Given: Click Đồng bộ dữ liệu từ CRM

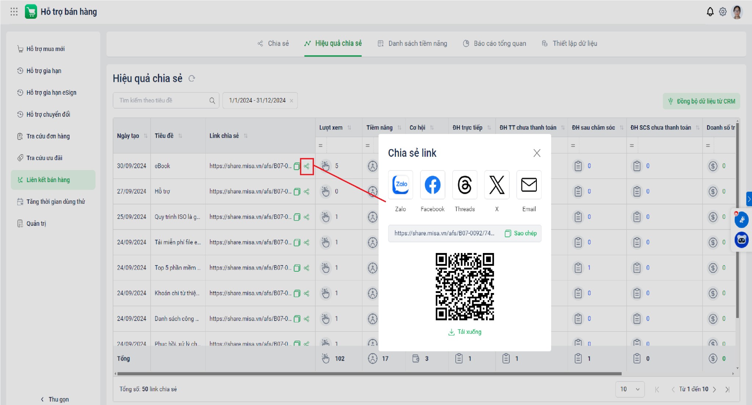Looking at the screenshot, I should click(701, 101).
